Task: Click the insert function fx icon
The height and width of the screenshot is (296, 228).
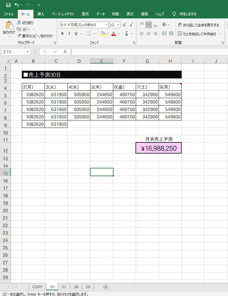Action: click(65, 52)
